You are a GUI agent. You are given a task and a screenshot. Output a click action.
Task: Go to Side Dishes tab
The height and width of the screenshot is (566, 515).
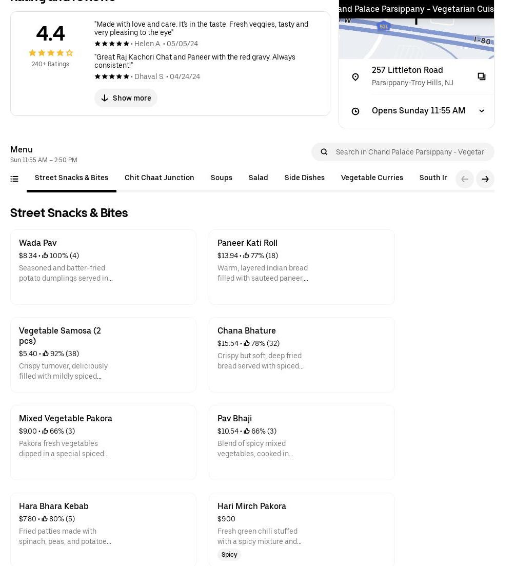pyautogui.click(x=304, y=178)
